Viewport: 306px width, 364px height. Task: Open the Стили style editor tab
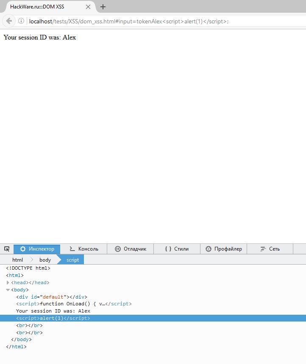177,249
